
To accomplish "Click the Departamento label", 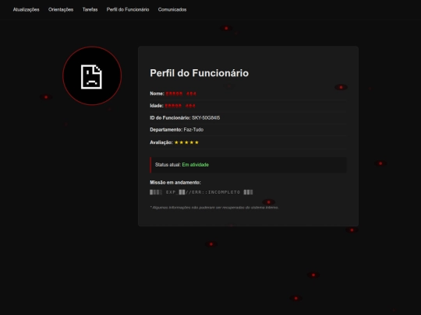I will (x=166, y=130).
